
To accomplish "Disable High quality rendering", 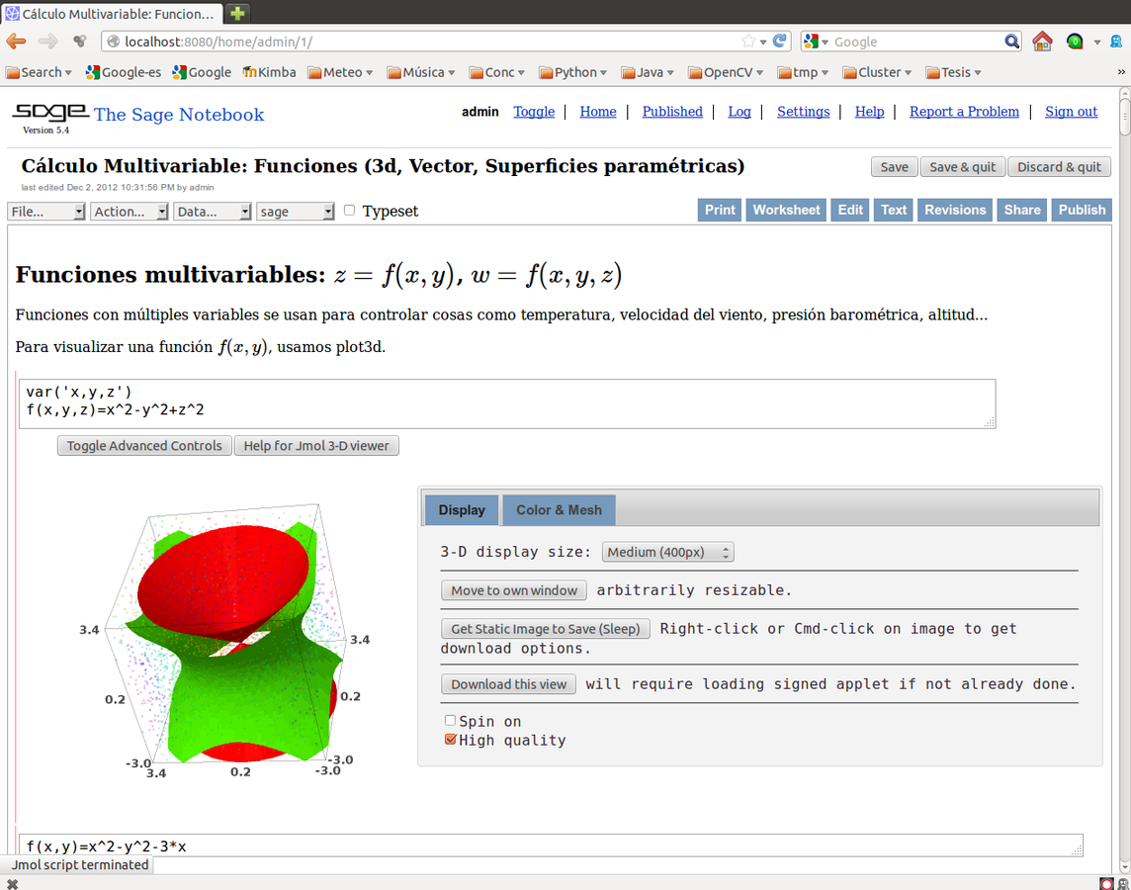I will point(451,739).
